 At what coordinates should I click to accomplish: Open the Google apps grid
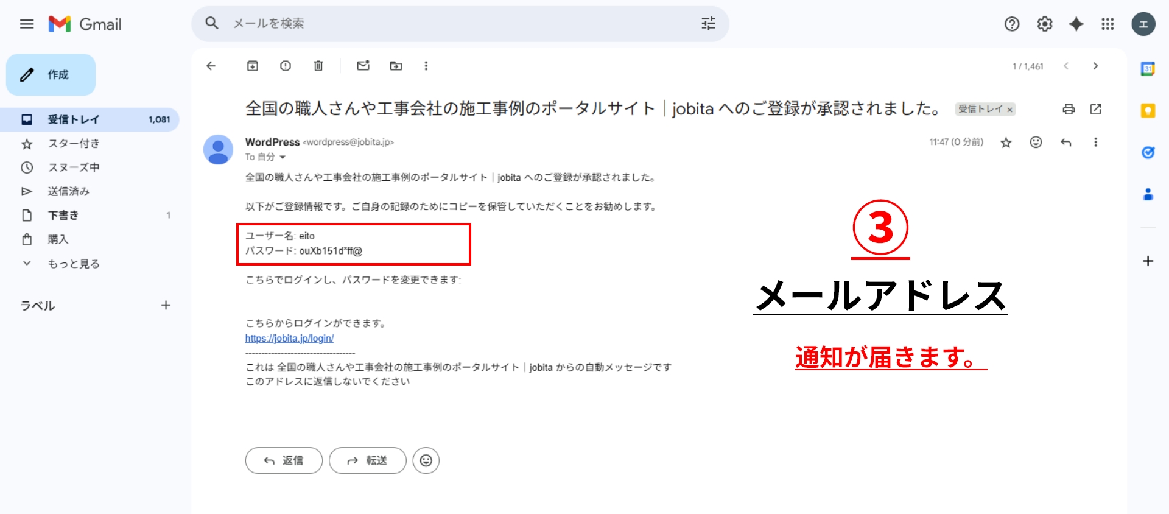pyautogui.click(x=1108, y=24)
